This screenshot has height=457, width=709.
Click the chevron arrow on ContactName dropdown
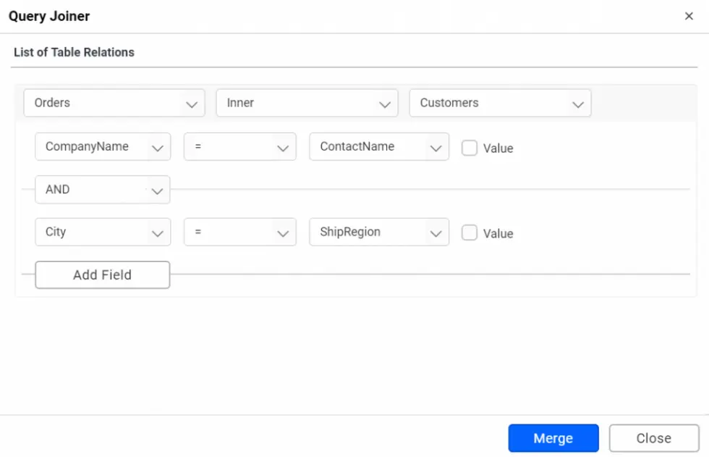(436, 148)
